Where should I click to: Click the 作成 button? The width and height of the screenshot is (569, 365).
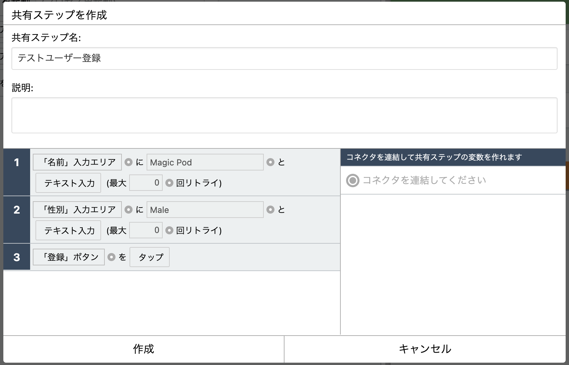[x=144, y=349]
